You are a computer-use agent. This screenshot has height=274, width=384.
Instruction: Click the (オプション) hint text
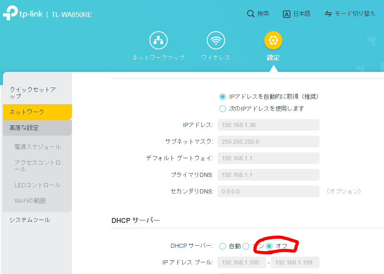tap(344, 191)
